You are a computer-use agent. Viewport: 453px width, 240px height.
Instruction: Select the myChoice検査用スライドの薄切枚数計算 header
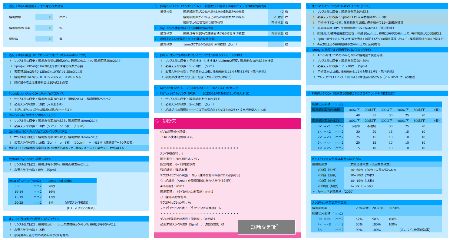(227, 28)
